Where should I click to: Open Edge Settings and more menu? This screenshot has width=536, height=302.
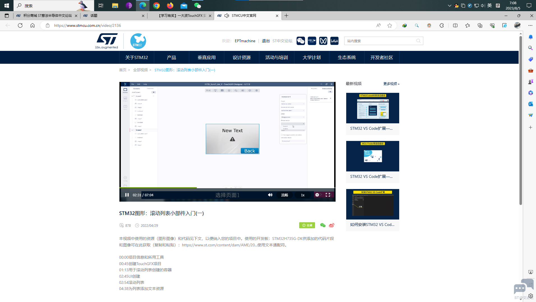530,25
